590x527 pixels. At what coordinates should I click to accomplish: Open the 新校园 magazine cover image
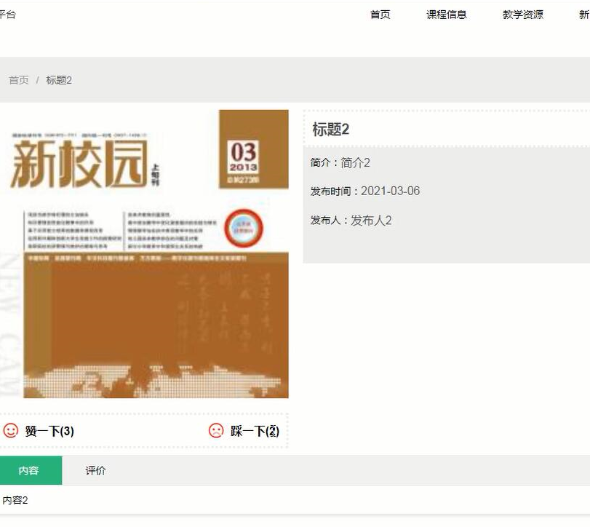click(144, 254)
